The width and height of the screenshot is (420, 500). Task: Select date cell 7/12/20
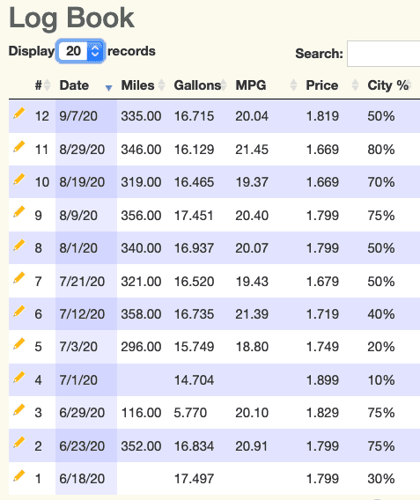tap(82, 314)
